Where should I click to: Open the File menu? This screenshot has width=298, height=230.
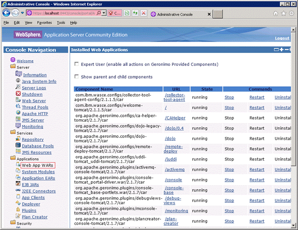pyautogui.click(x=6, y=22)
